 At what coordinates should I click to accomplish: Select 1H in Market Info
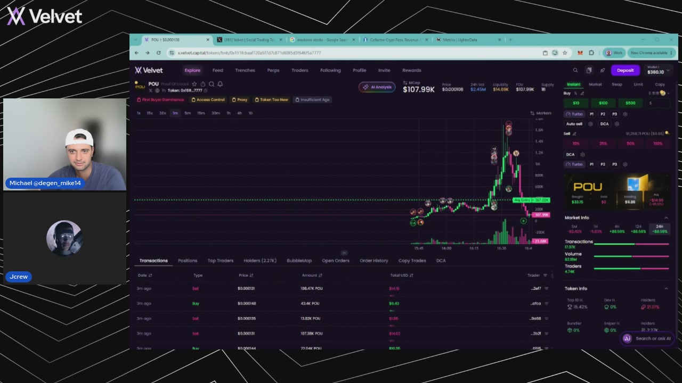pos(596,229)
